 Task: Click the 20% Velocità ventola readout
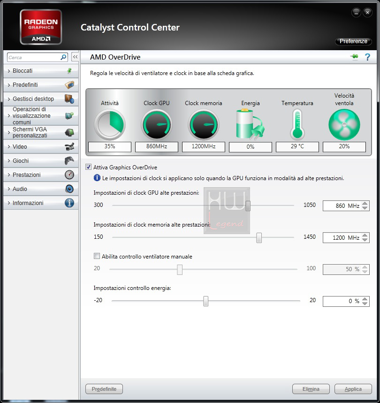(x=344, y=146)
